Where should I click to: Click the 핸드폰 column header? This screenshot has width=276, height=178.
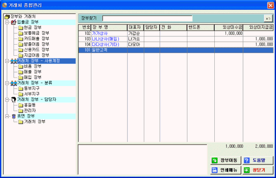tap(201, 27)
